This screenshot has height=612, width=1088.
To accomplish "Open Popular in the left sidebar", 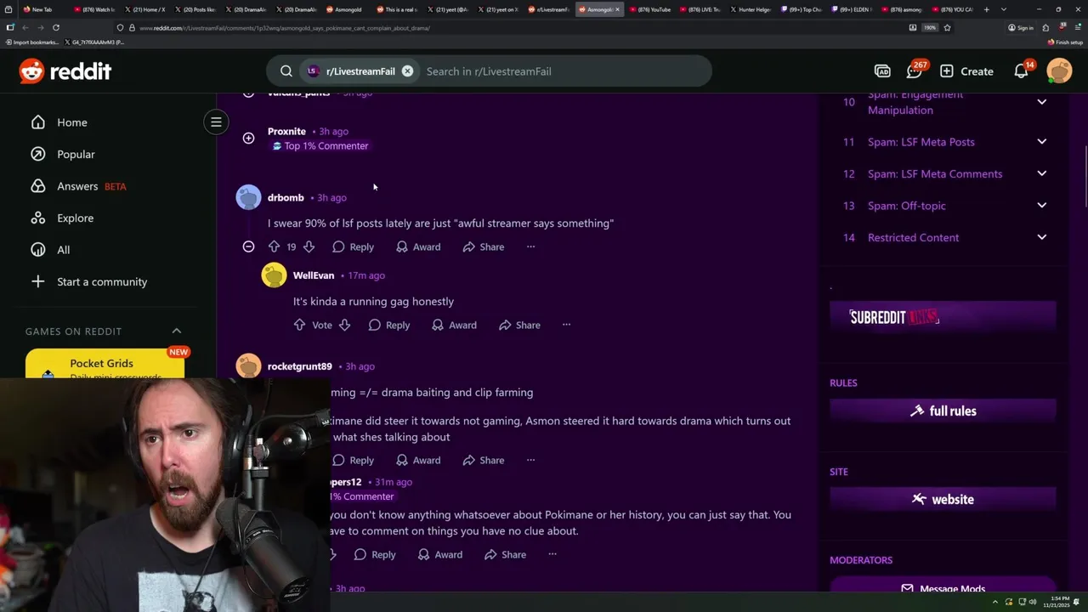I will pyautogui.click(x=76, y=154).
